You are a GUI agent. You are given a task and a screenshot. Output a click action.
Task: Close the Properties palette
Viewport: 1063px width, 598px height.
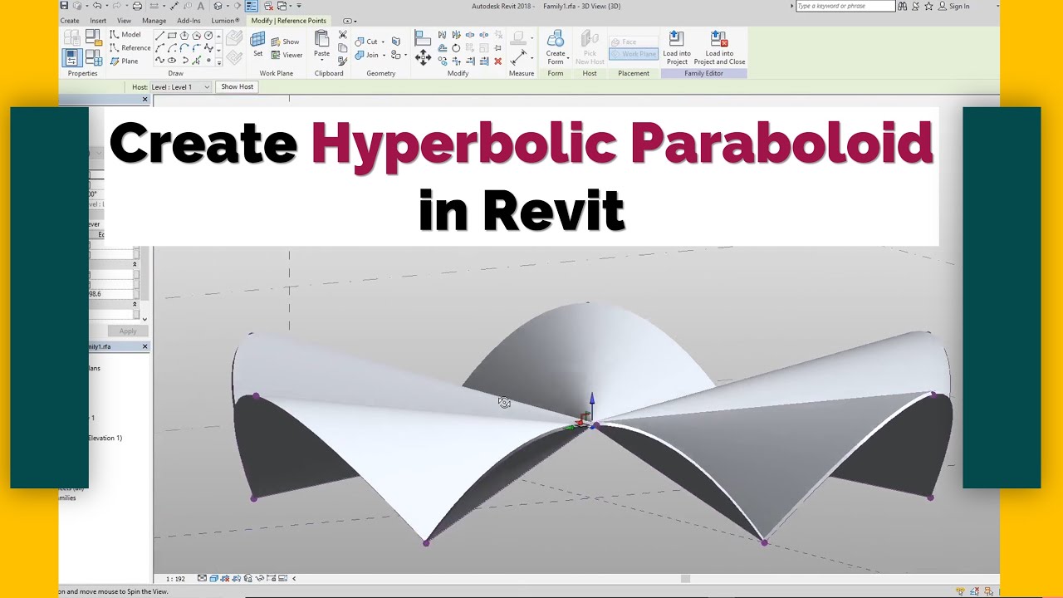(x=145, y=99)
